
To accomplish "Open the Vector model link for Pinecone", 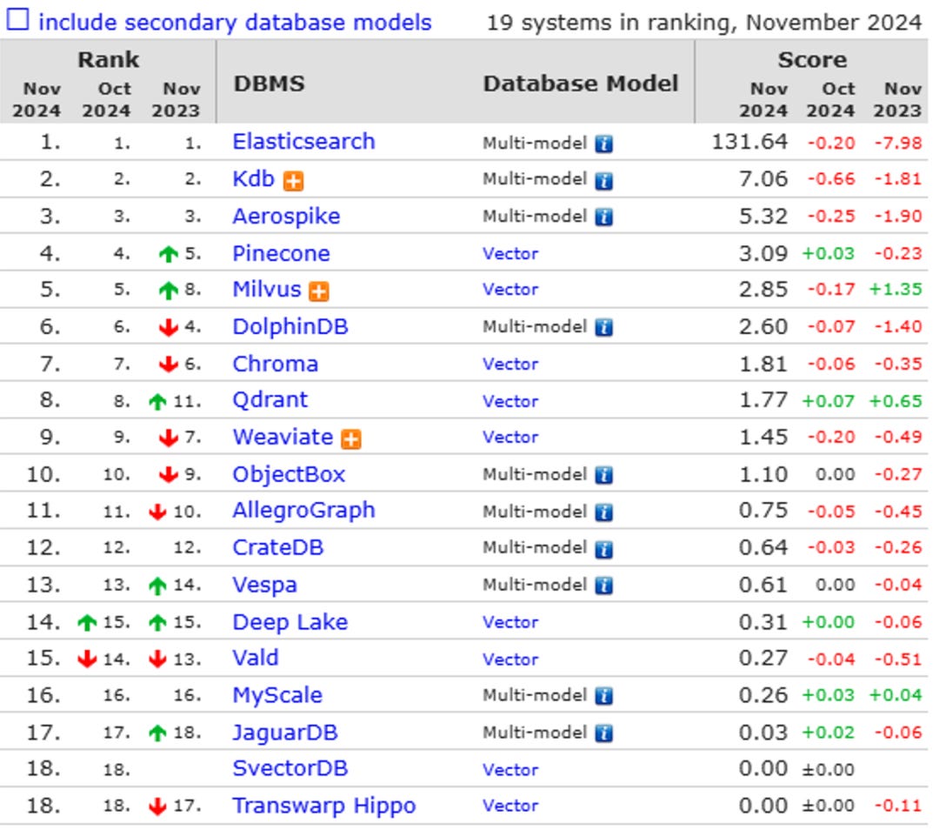I will point(510,253).
